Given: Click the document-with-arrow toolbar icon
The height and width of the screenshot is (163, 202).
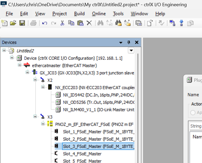Looking at the screenshot, I should (150, 23).
